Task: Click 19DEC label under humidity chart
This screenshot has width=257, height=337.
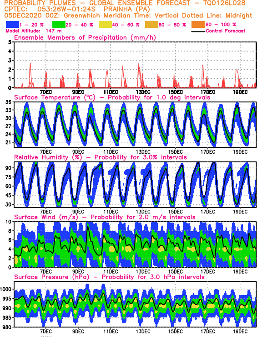Action: click(240, 212)
